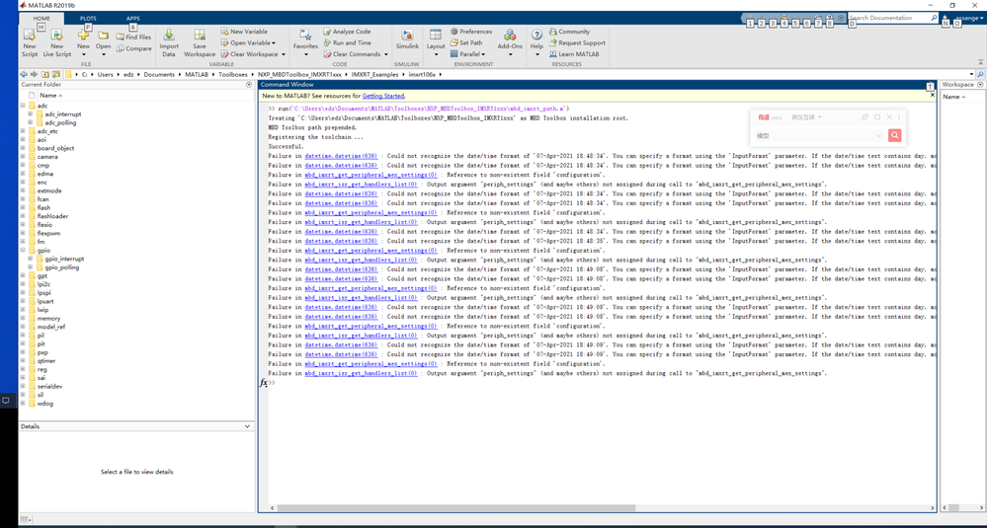This screenshot has width=987, height=528.
Task: Click Learn MATLAB
Action: [574, 54]
